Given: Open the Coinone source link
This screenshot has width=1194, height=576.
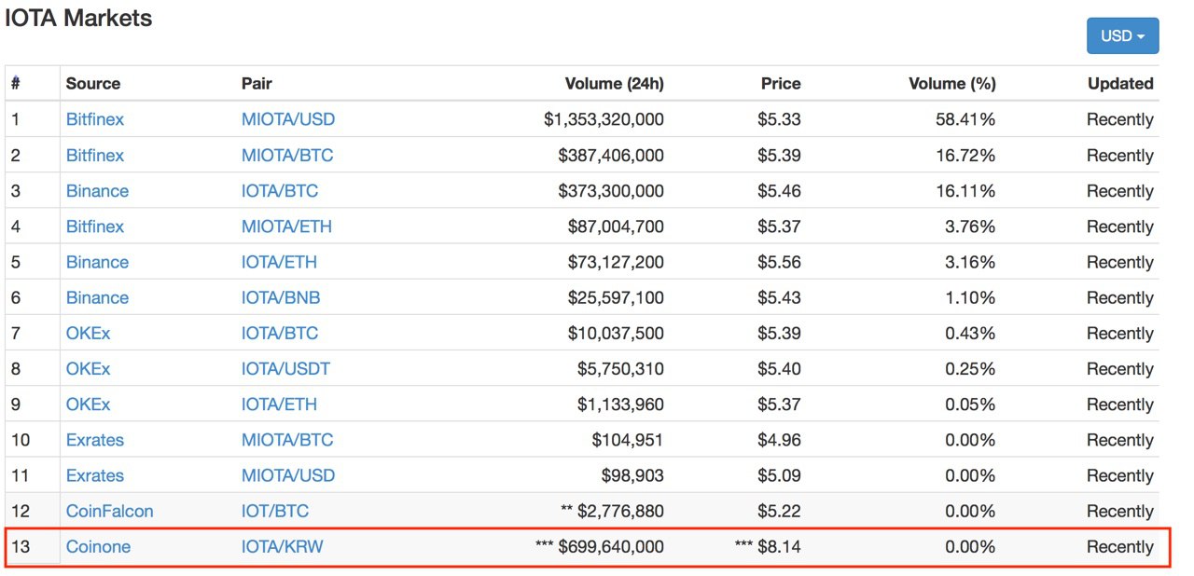Looking at the screenshot, I should pyautogui.click(x=98, y=546).
